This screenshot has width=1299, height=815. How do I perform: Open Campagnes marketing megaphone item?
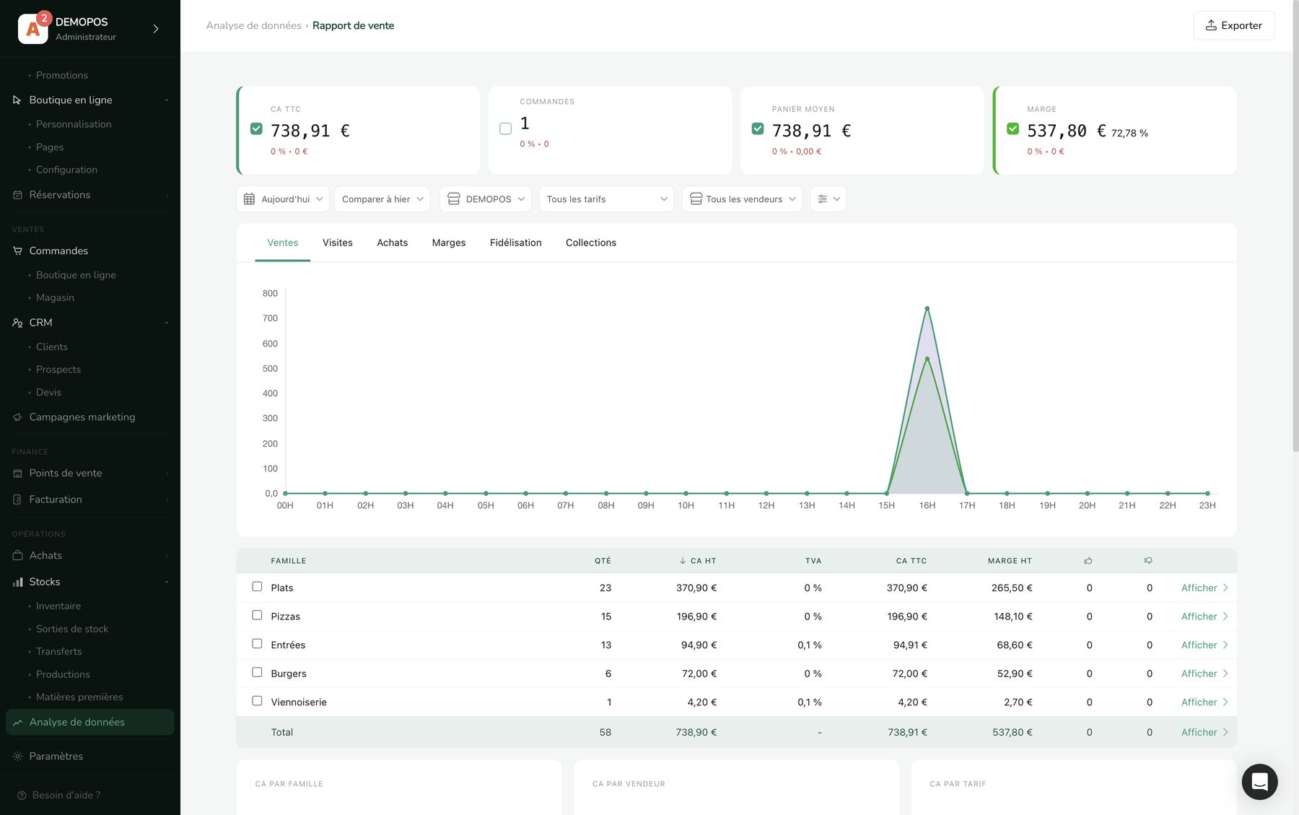tap(17, 417)
